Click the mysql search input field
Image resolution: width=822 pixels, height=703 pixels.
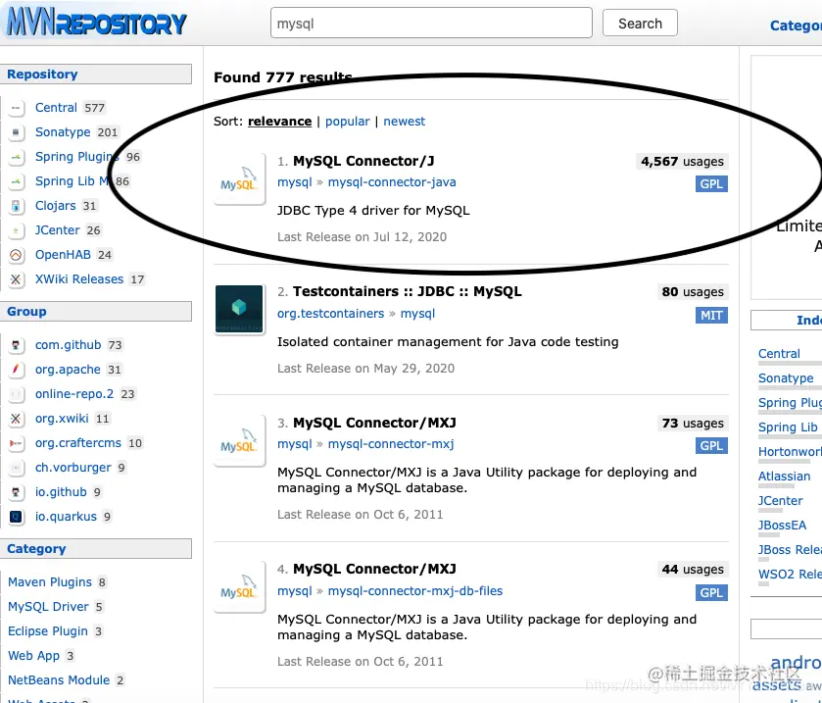pos(431,24)
